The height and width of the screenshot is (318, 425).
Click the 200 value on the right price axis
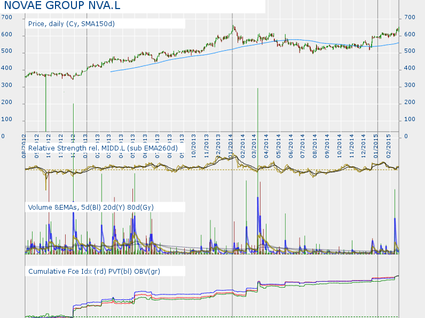click(x=410, y=102)
